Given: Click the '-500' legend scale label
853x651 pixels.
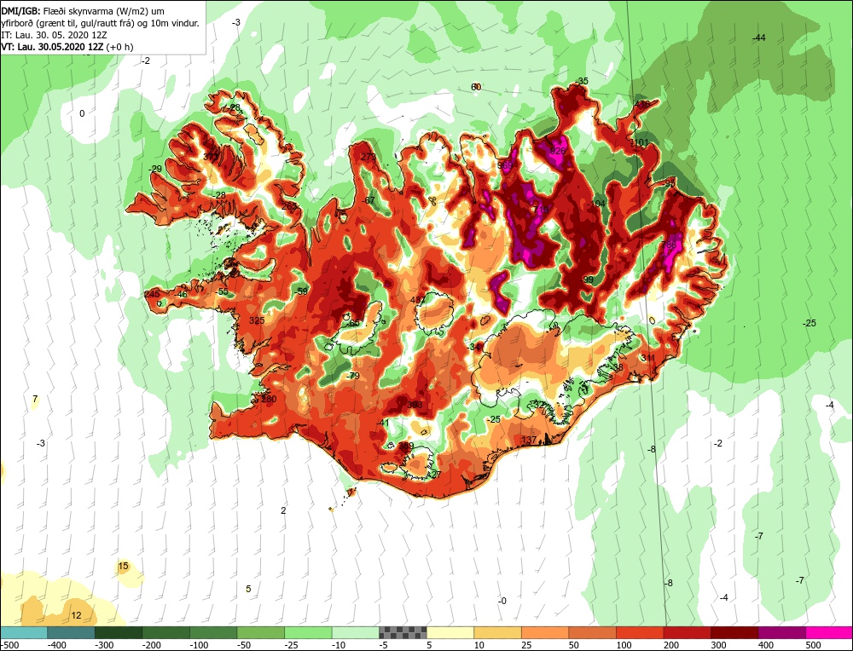Looking at the screenshot, I should click(9, 645).
